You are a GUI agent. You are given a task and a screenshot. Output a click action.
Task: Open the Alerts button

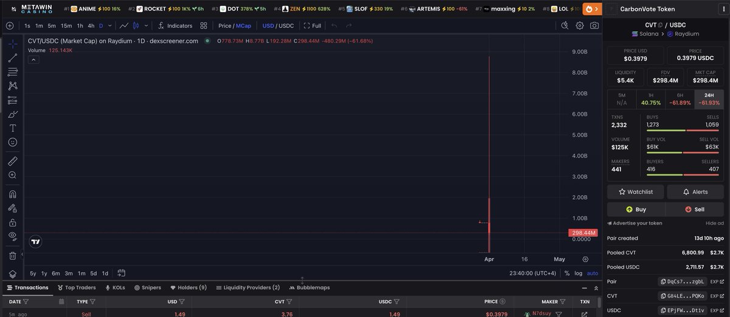point(695,191)
